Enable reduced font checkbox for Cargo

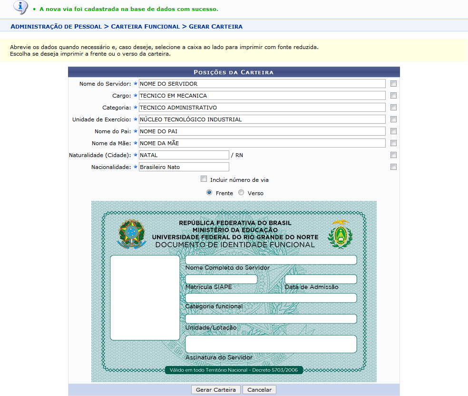(x=393, y=96)
